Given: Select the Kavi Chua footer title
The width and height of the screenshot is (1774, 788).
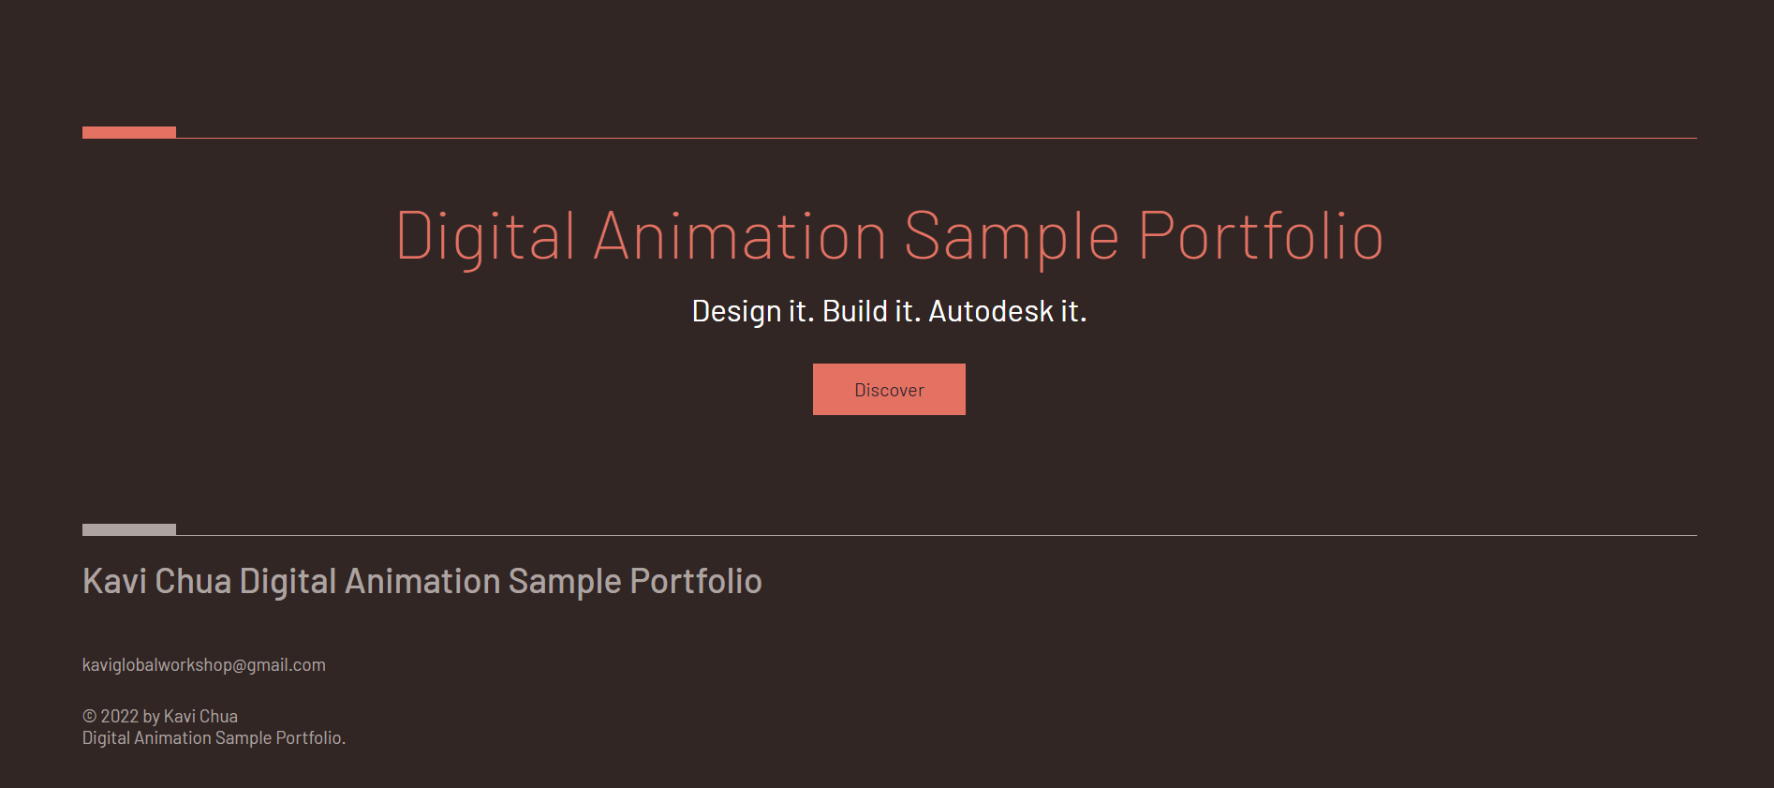Looking at the screenshot, I should (421, 582).
